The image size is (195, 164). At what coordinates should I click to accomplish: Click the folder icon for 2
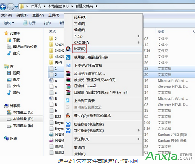coord(51,38)
